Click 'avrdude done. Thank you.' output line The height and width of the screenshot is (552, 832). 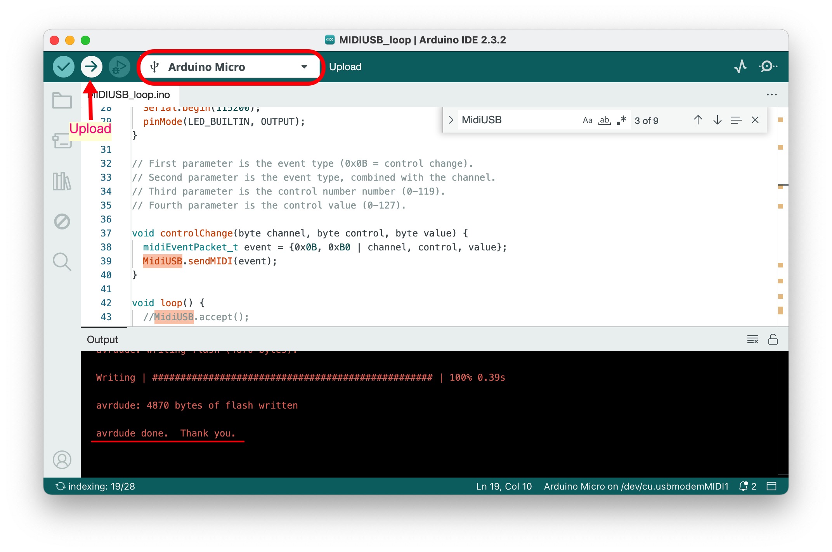click(166, 433)
